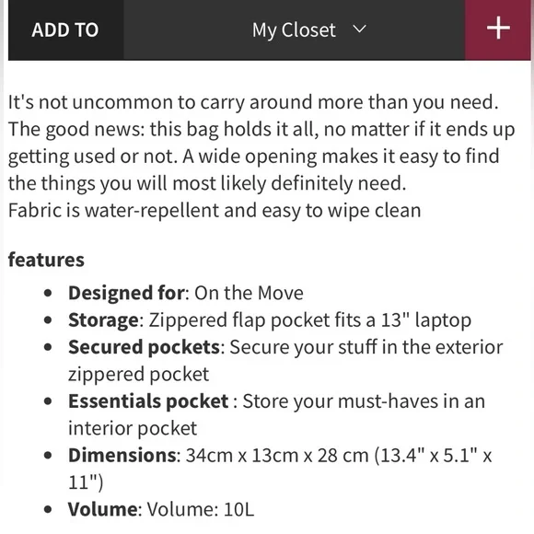Click the Essentials pocket feature text
Image resolution: width=534 pixels, height=534 pixels.
tap(276, 414)
